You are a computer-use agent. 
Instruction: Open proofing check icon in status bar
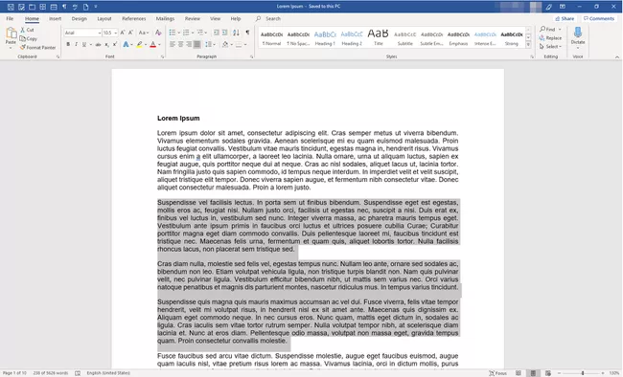(78, 373)
